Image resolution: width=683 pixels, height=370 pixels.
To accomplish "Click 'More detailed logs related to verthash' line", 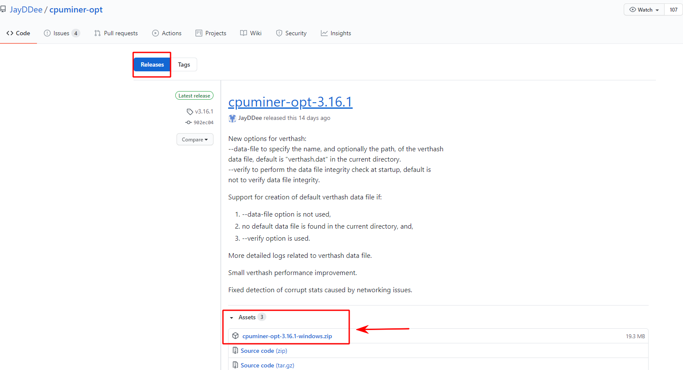I will pyautogui.click(x=300, y=255).
